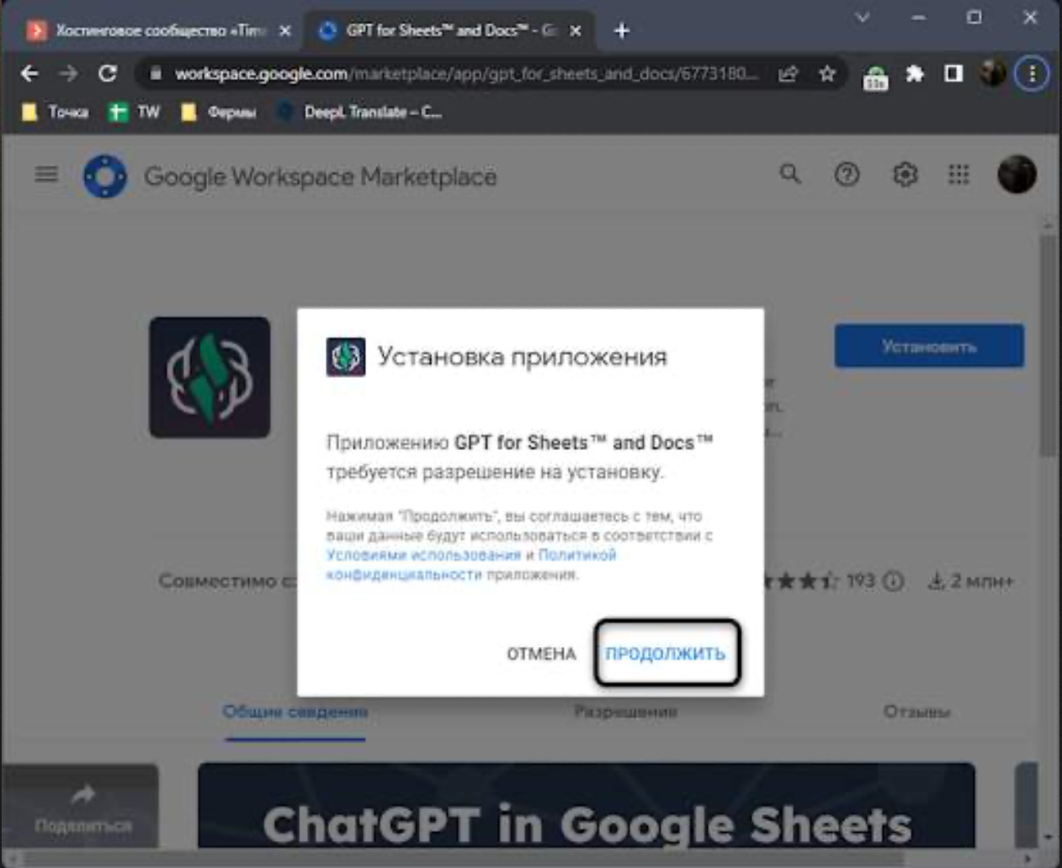Open the Политикой конфиденциальности link

(471, 564)
